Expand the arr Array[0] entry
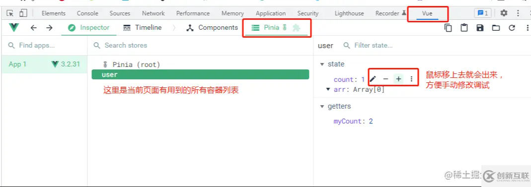Screen dimensions: 531x187 (328, 89)
